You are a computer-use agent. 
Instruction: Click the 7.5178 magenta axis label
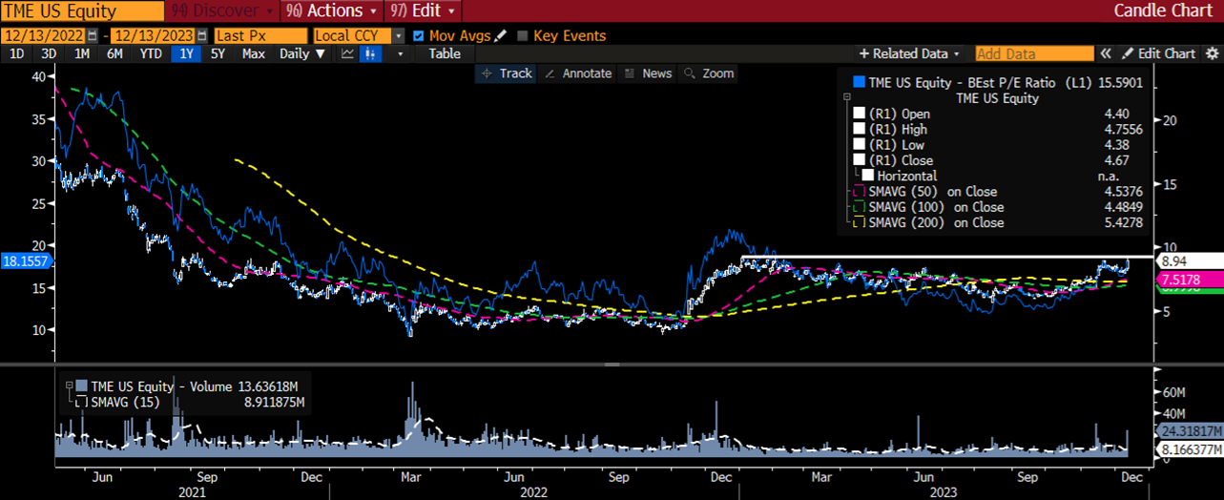1191,279
